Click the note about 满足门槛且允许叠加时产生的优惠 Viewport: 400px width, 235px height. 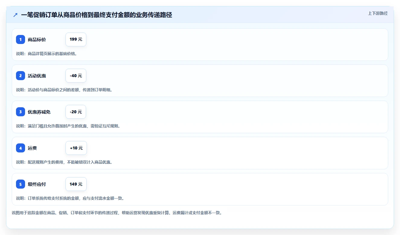pos(68,126)
